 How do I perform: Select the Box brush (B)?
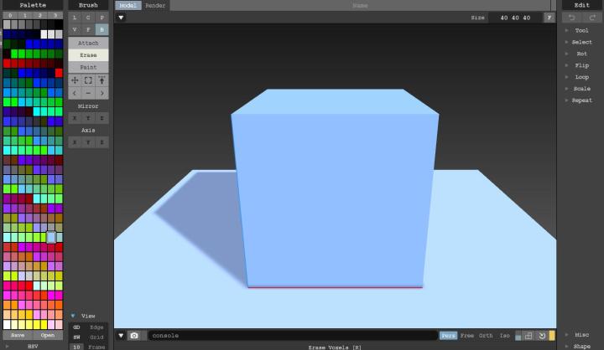(102, 29)
